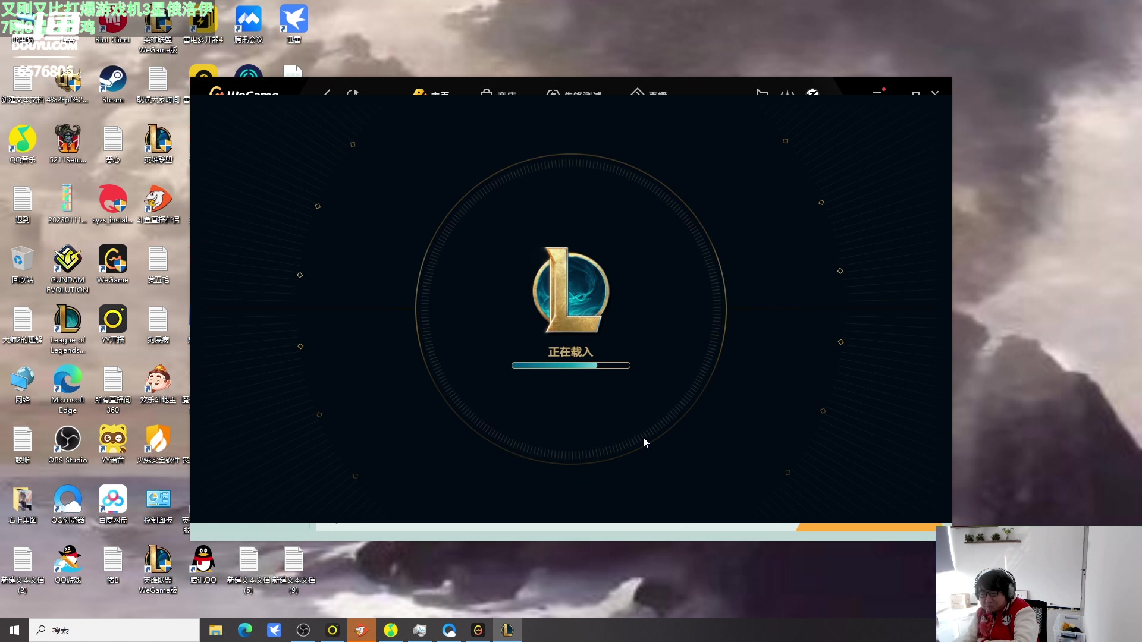Select the 20230111... desktop file
Screen dimensions: 1142x642
(67, 204)
